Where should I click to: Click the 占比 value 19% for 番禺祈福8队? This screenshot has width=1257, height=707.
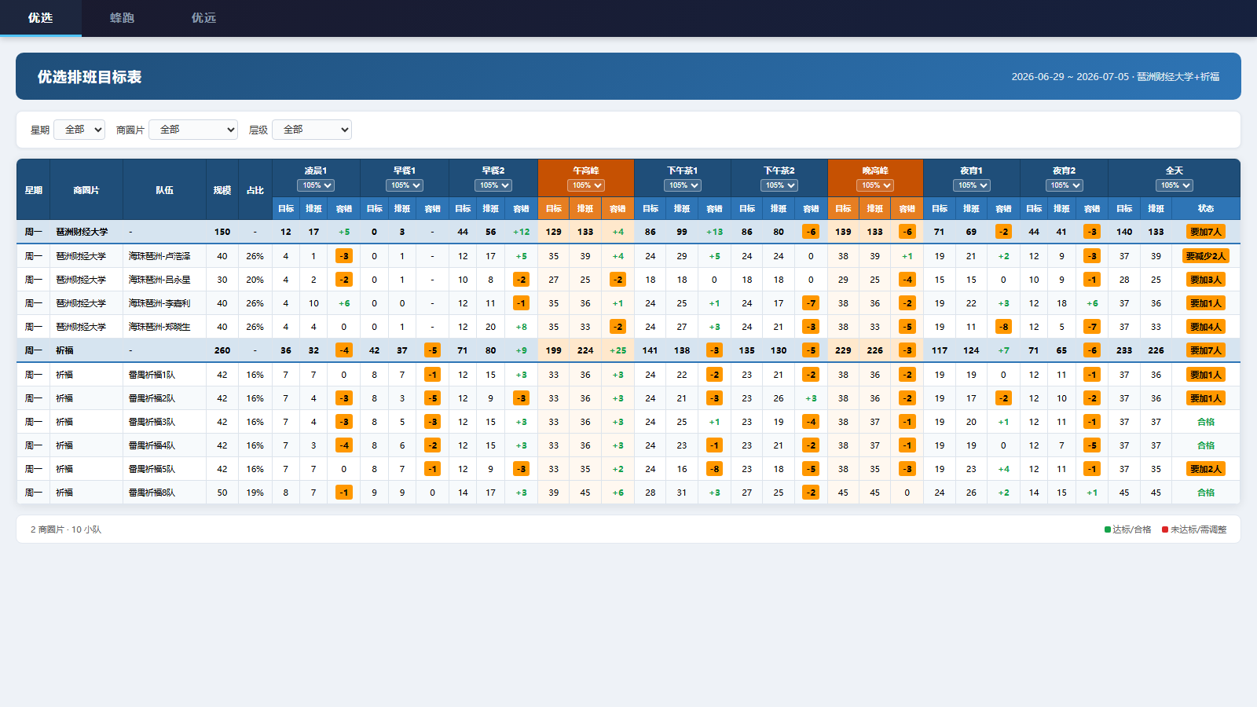click(255, 493)
